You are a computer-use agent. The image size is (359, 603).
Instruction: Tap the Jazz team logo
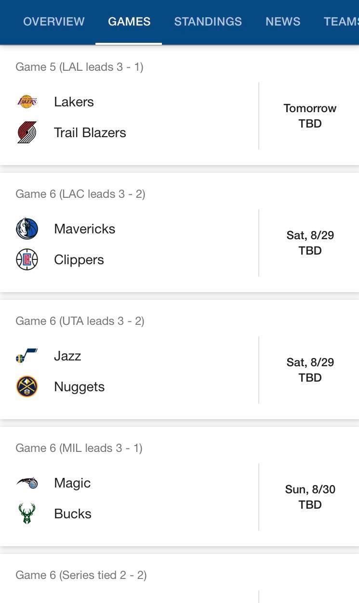[x=27, y=356]
